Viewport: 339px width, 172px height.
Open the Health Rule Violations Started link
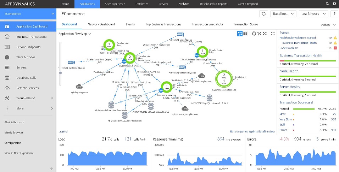click(298, 38)
